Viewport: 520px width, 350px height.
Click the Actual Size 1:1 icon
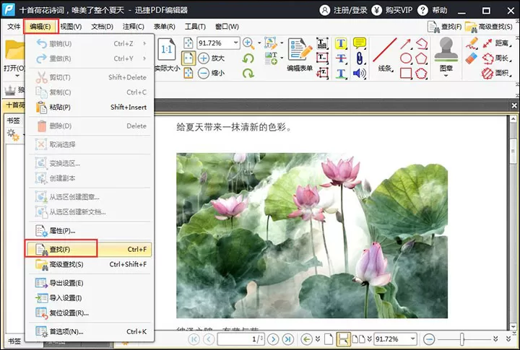pos(167,49)
